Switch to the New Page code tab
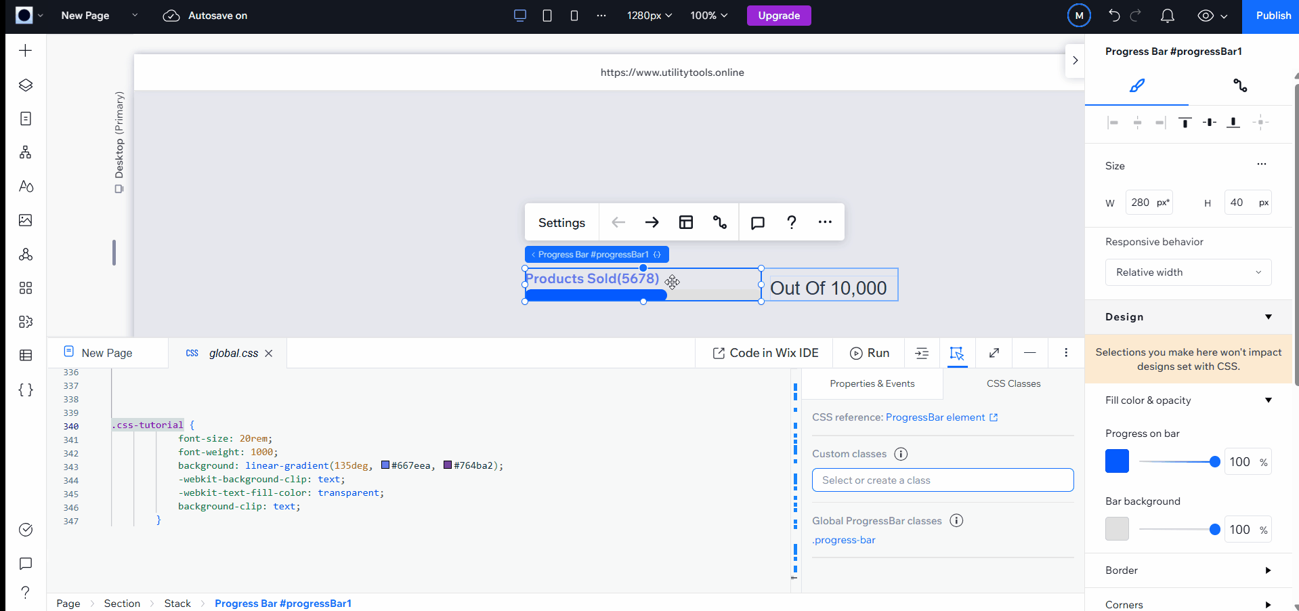Image resolution: width=1299 pixels, height=611 pixels. [107, 353]
